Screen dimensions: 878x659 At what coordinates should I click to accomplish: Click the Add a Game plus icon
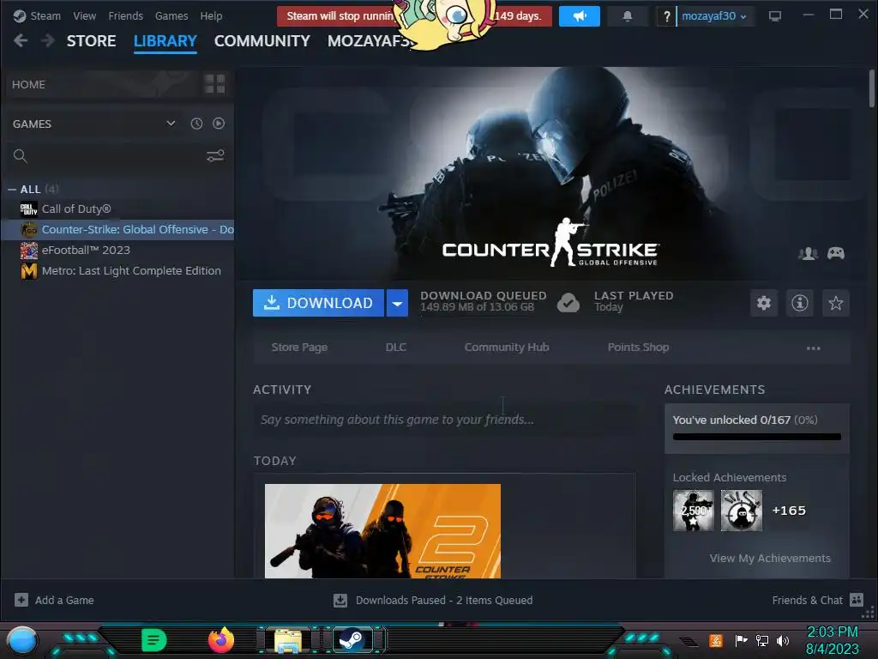tap(21, 600)
